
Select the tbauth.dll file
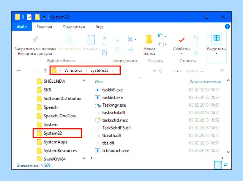click(108, 135)
